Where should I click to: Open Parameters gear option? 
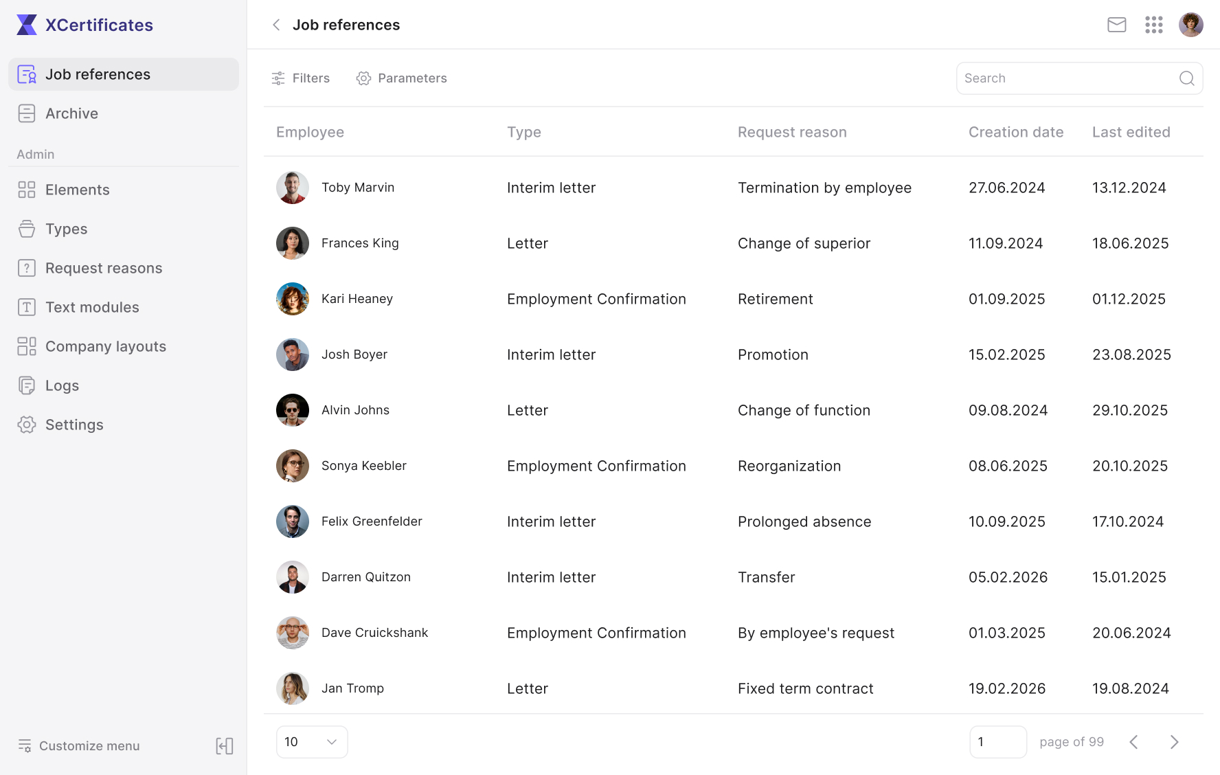pos(401,78)
